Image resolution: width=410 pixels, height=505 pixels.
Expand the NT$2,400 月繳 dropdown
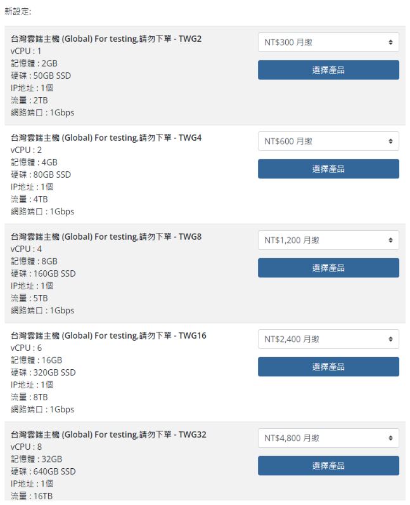328,339
